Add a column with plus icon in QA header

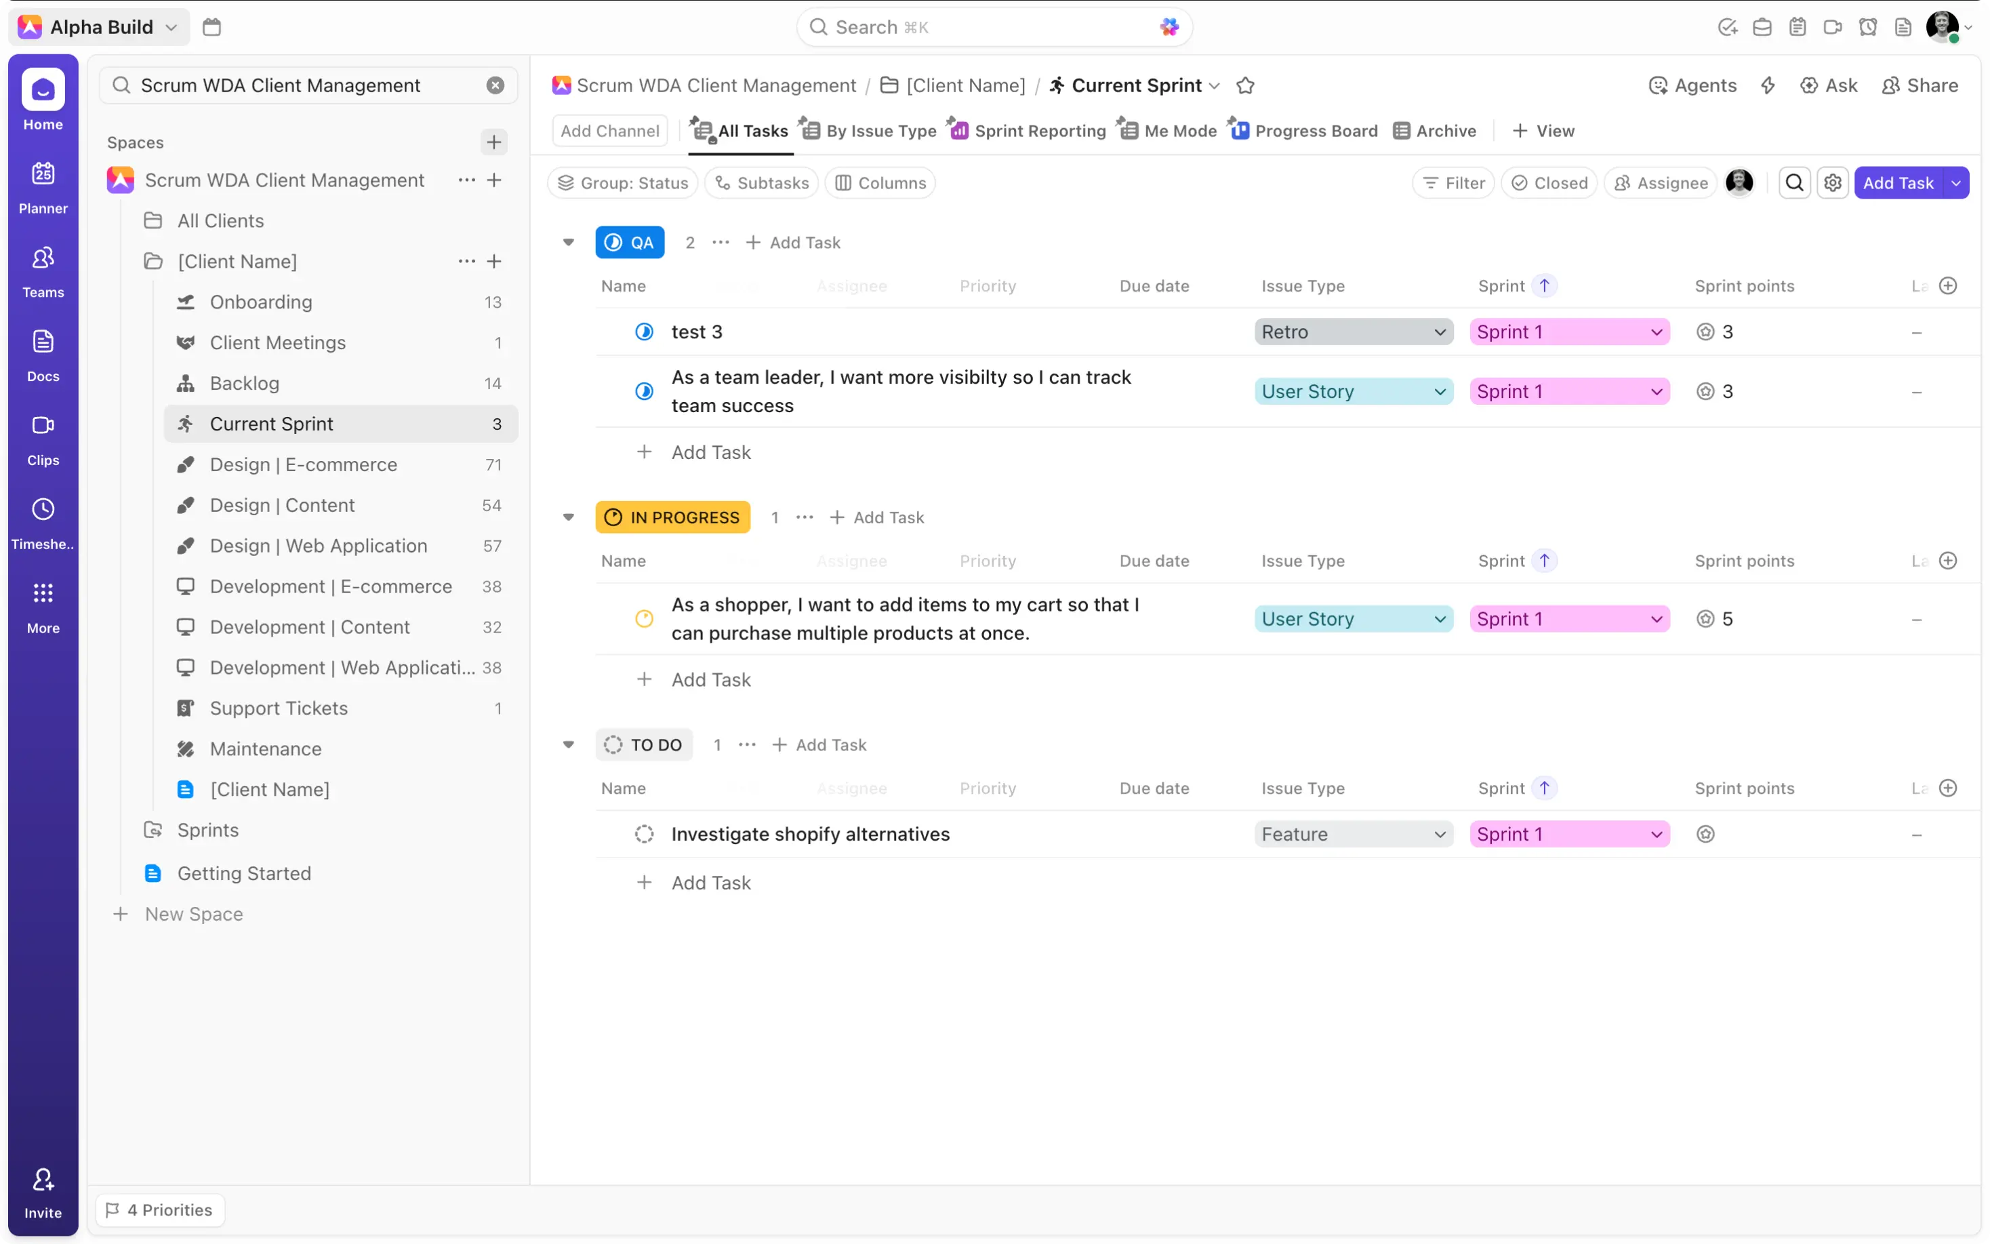click(x=1947, y=285)
